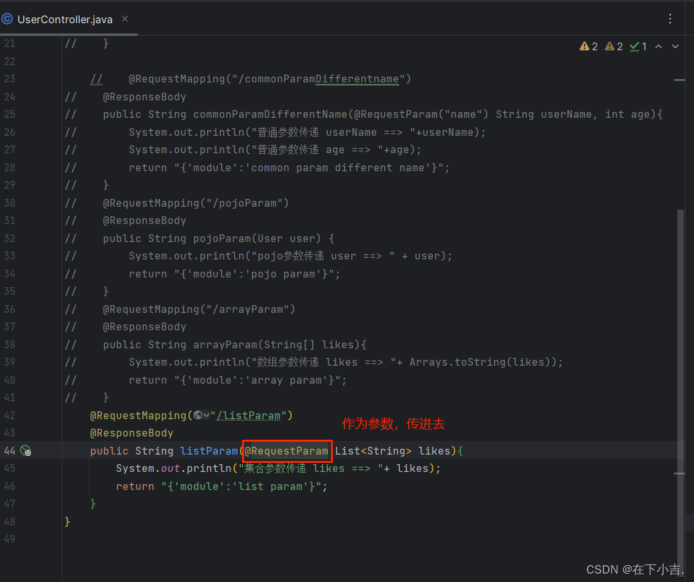This screenshot has width=694, height=582.
Task: Click the public keyword on line 44
Action: tap(109, 451)
